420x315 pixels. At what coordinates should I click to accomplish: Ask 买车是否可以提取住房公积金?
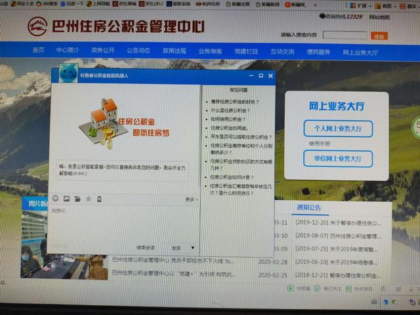241,137
